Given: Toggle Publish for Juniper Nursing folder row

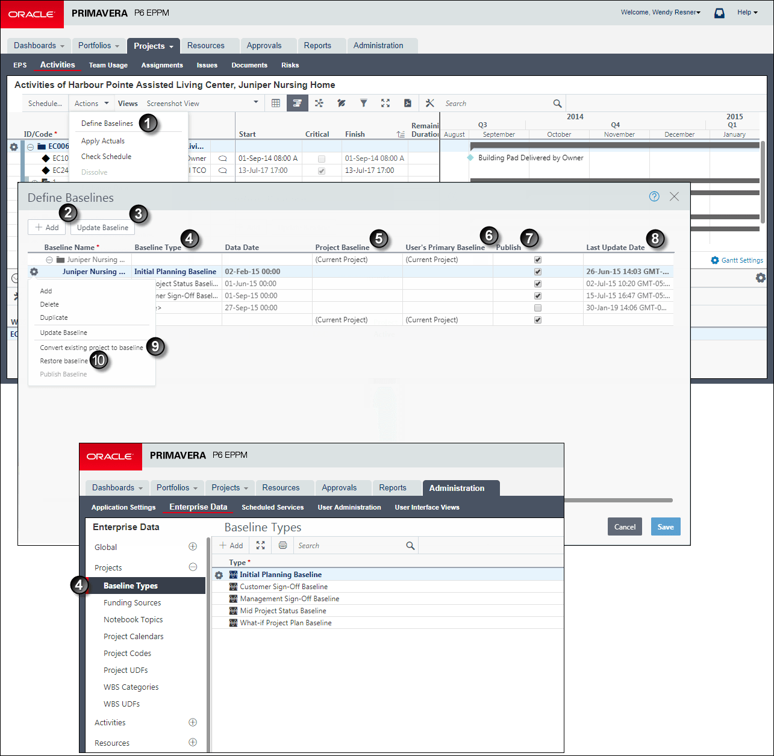Looking at the screenshot, I should 538,260.
